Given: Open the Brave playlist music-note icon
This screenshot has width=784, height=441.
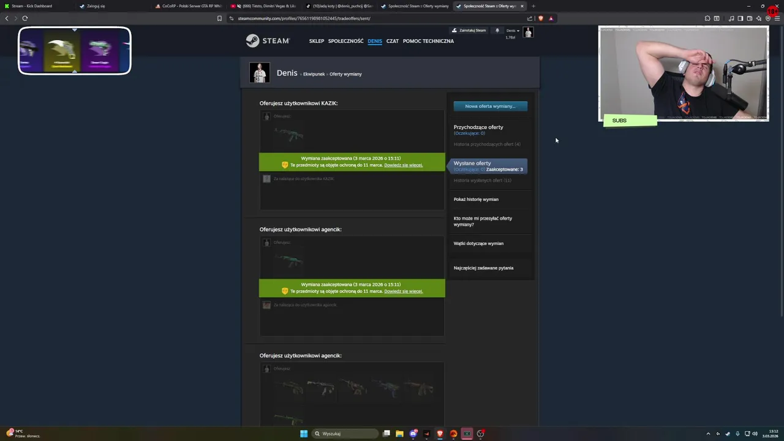Looking at the screenshot, I should tap(731, 18).
